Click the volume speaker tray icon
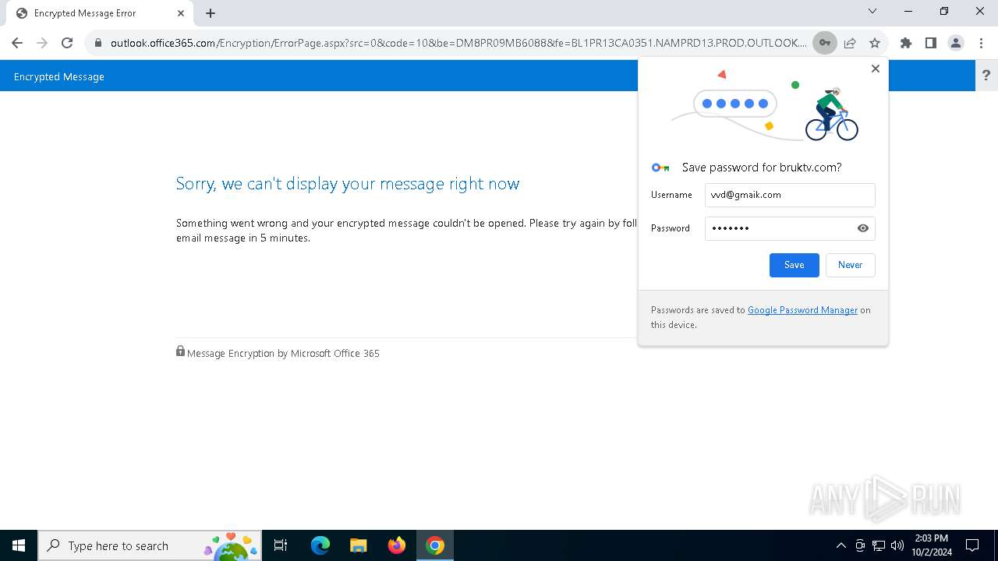Screen dimensions: 998x561 click(x=897, y=545)
